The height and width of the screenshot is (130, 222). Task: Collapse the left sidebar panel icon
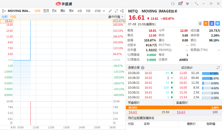point(4,11)
